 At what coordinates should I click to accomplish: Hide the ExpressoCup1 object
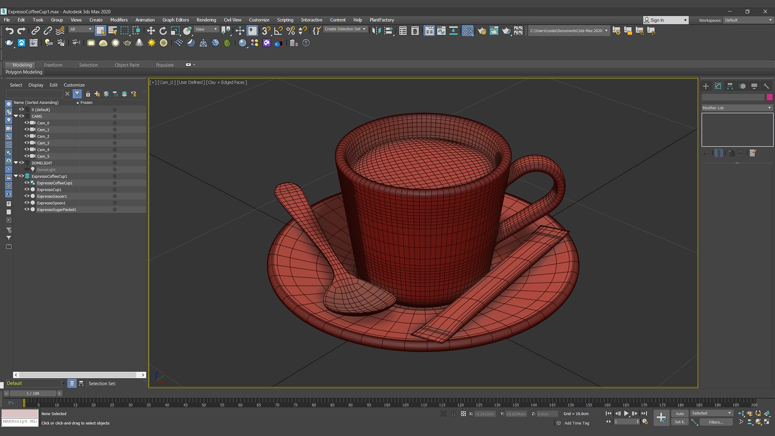click(27, 189)
